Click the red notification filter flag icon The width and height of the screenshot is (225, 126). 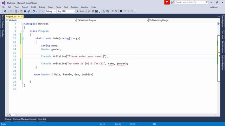(167, 2)
